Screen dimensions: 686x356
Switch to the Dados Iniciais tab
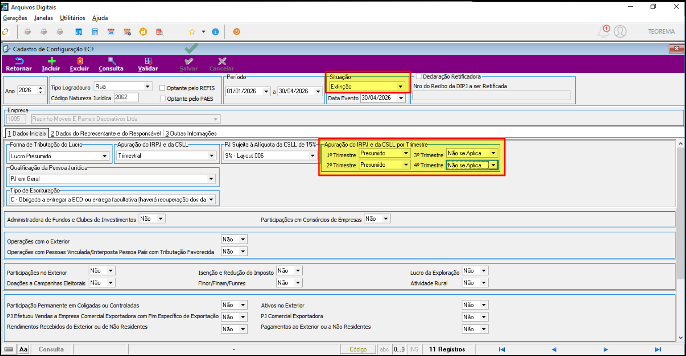click(27, 133)
